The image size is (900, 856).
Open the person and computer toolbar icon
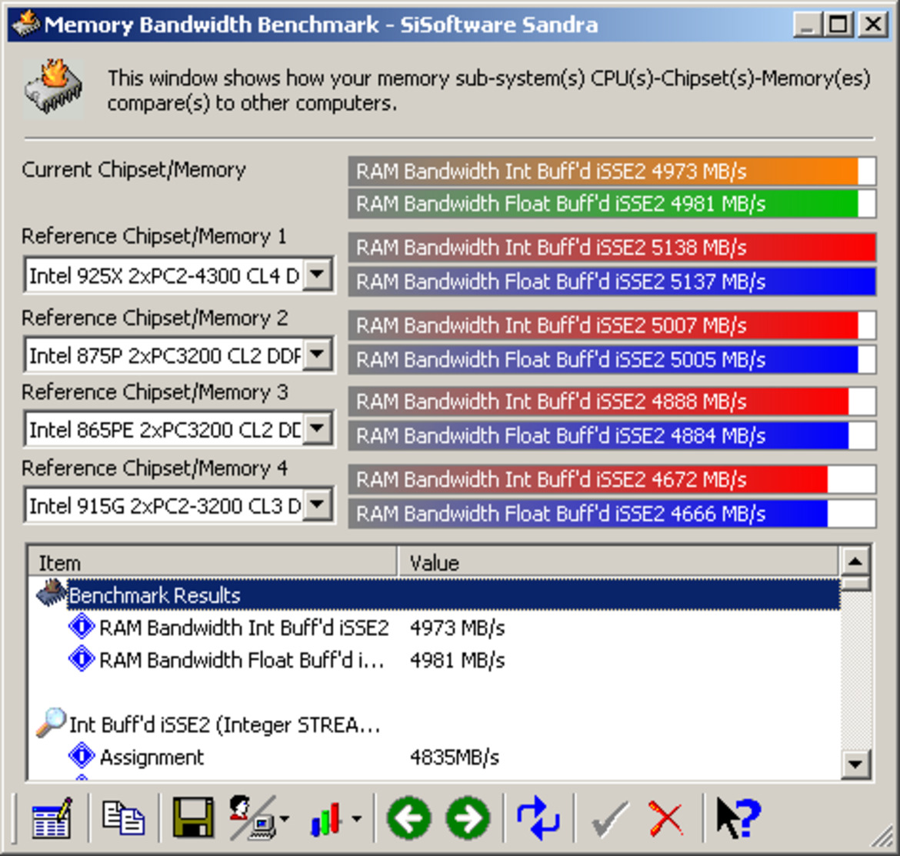point(252,818)
